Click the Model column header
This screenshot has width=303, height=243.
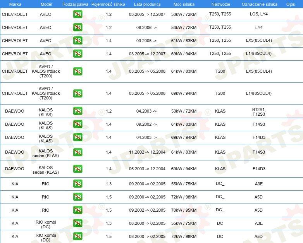click(46, 4)
